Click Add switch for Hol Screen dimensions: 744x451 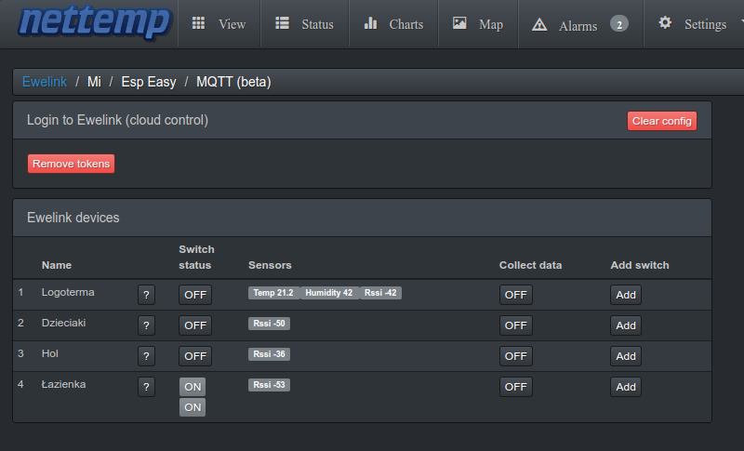click(x=626, y=356)
